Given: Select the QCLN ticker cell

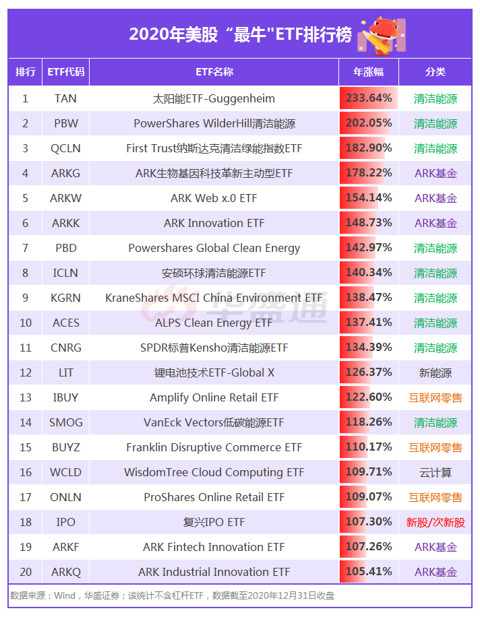Looking at the screenshot, I should point(65,148).
